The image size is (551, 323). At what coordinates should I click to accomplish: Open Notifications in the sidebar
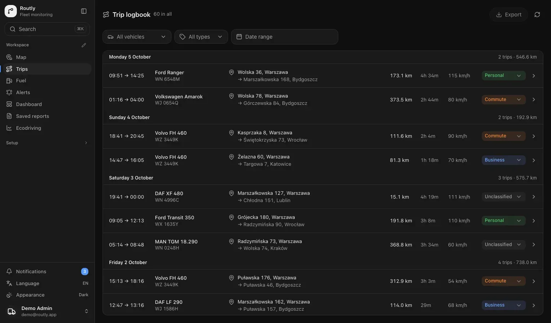pos(47,271)
